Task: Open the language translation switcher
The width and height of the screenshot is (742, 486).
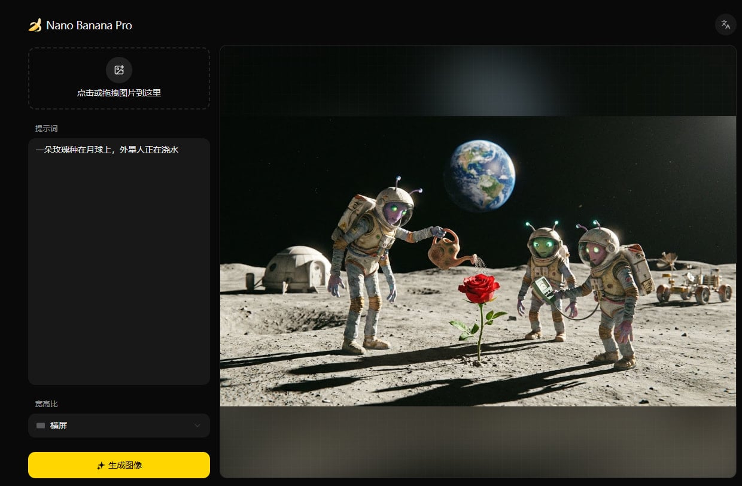Action: (x=725, y=25)
